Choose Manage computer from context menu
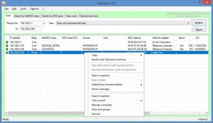Viewport: 213px width, 123px height. [114, 105]
